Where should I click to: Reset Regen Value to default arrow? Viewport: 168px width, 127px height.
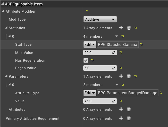click(x=121, y=68)
